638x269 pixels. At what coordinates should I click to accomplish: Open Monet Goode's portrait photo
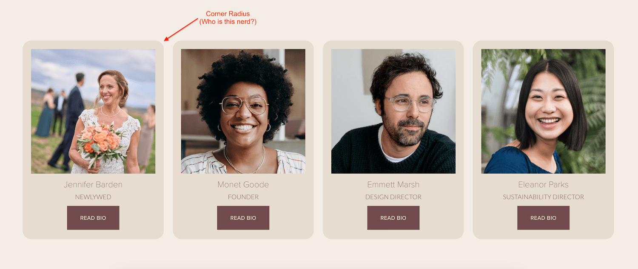(x=243, y=111)
